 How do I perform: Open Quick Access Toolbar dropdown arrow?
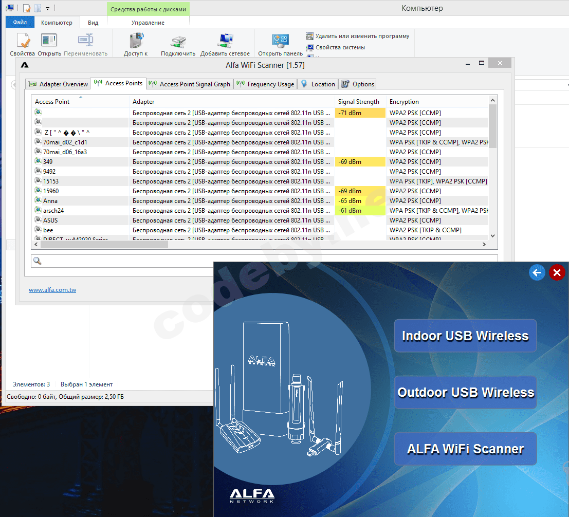click(47, 8)
